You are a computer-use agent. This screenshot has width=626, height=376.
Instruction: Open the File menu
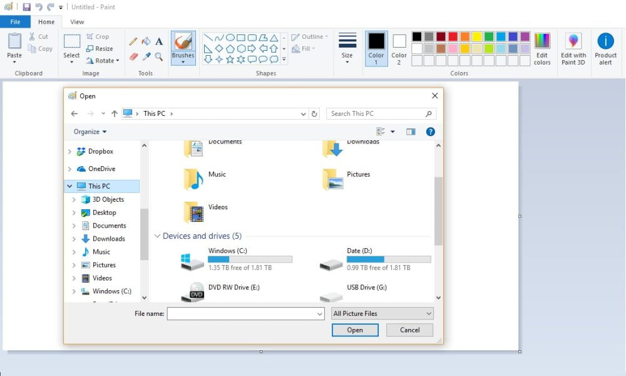15,22
